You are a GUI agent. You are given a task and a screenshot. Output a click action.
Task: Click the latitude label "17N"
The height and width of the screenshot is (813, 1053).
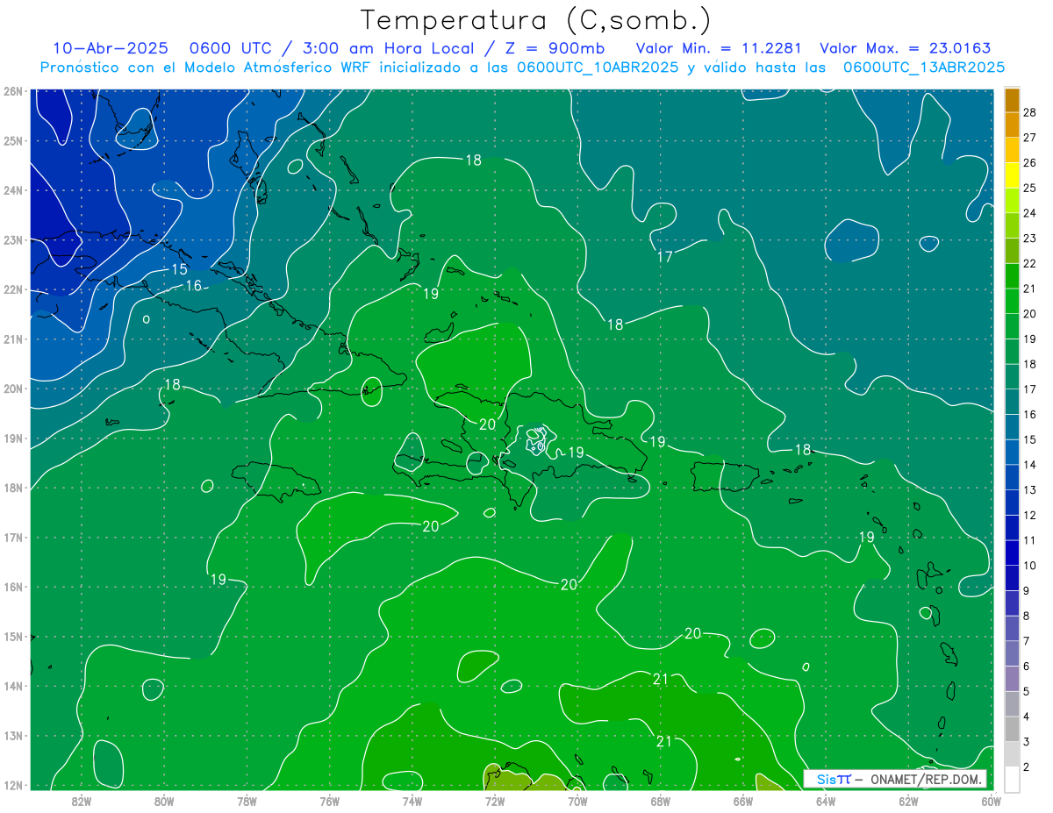tap(12, 537)
